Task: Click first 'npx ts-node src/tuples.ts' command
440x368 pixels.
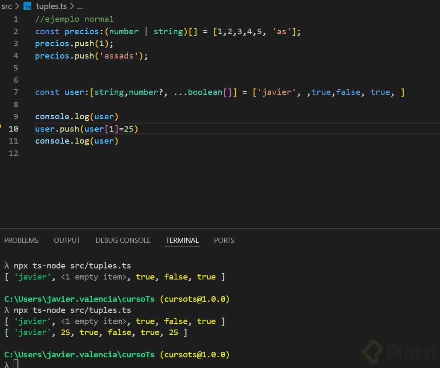Action: tap(72, 266)
